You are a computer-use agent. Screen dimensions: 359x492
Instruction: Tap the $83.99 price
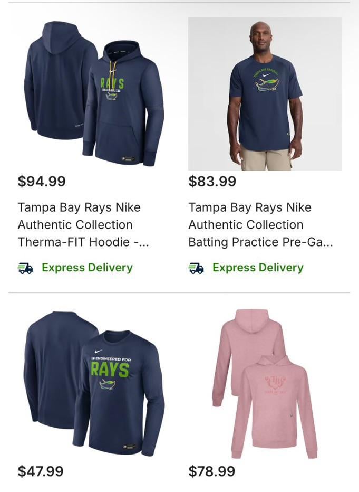click(212, 182)
